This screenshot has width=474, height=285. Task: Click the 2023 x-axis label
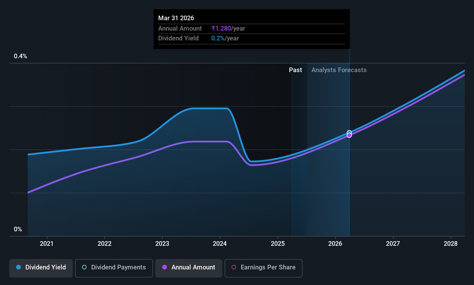pos(162,244)
